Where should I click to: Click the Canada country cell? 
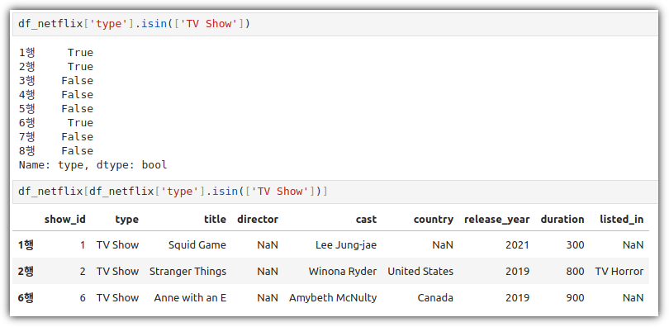[435, 298]
